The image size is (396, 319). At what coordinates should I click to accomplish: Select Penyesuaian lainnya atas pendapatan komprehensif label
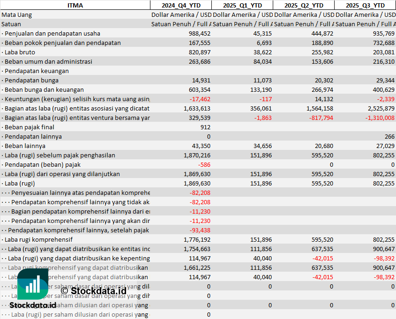pos(80,193)
